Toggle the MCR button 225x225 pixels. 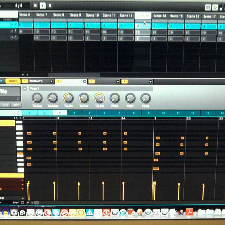[x=5, y=105]
